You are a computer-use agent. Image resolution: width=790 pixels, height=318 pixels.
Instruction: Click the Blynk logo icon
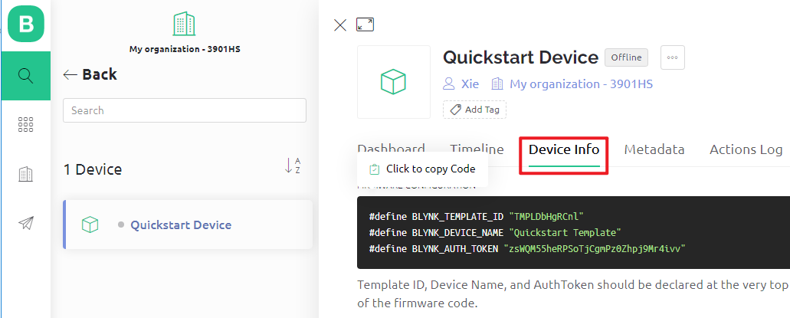pyautogui.click(x=26, y=24)
